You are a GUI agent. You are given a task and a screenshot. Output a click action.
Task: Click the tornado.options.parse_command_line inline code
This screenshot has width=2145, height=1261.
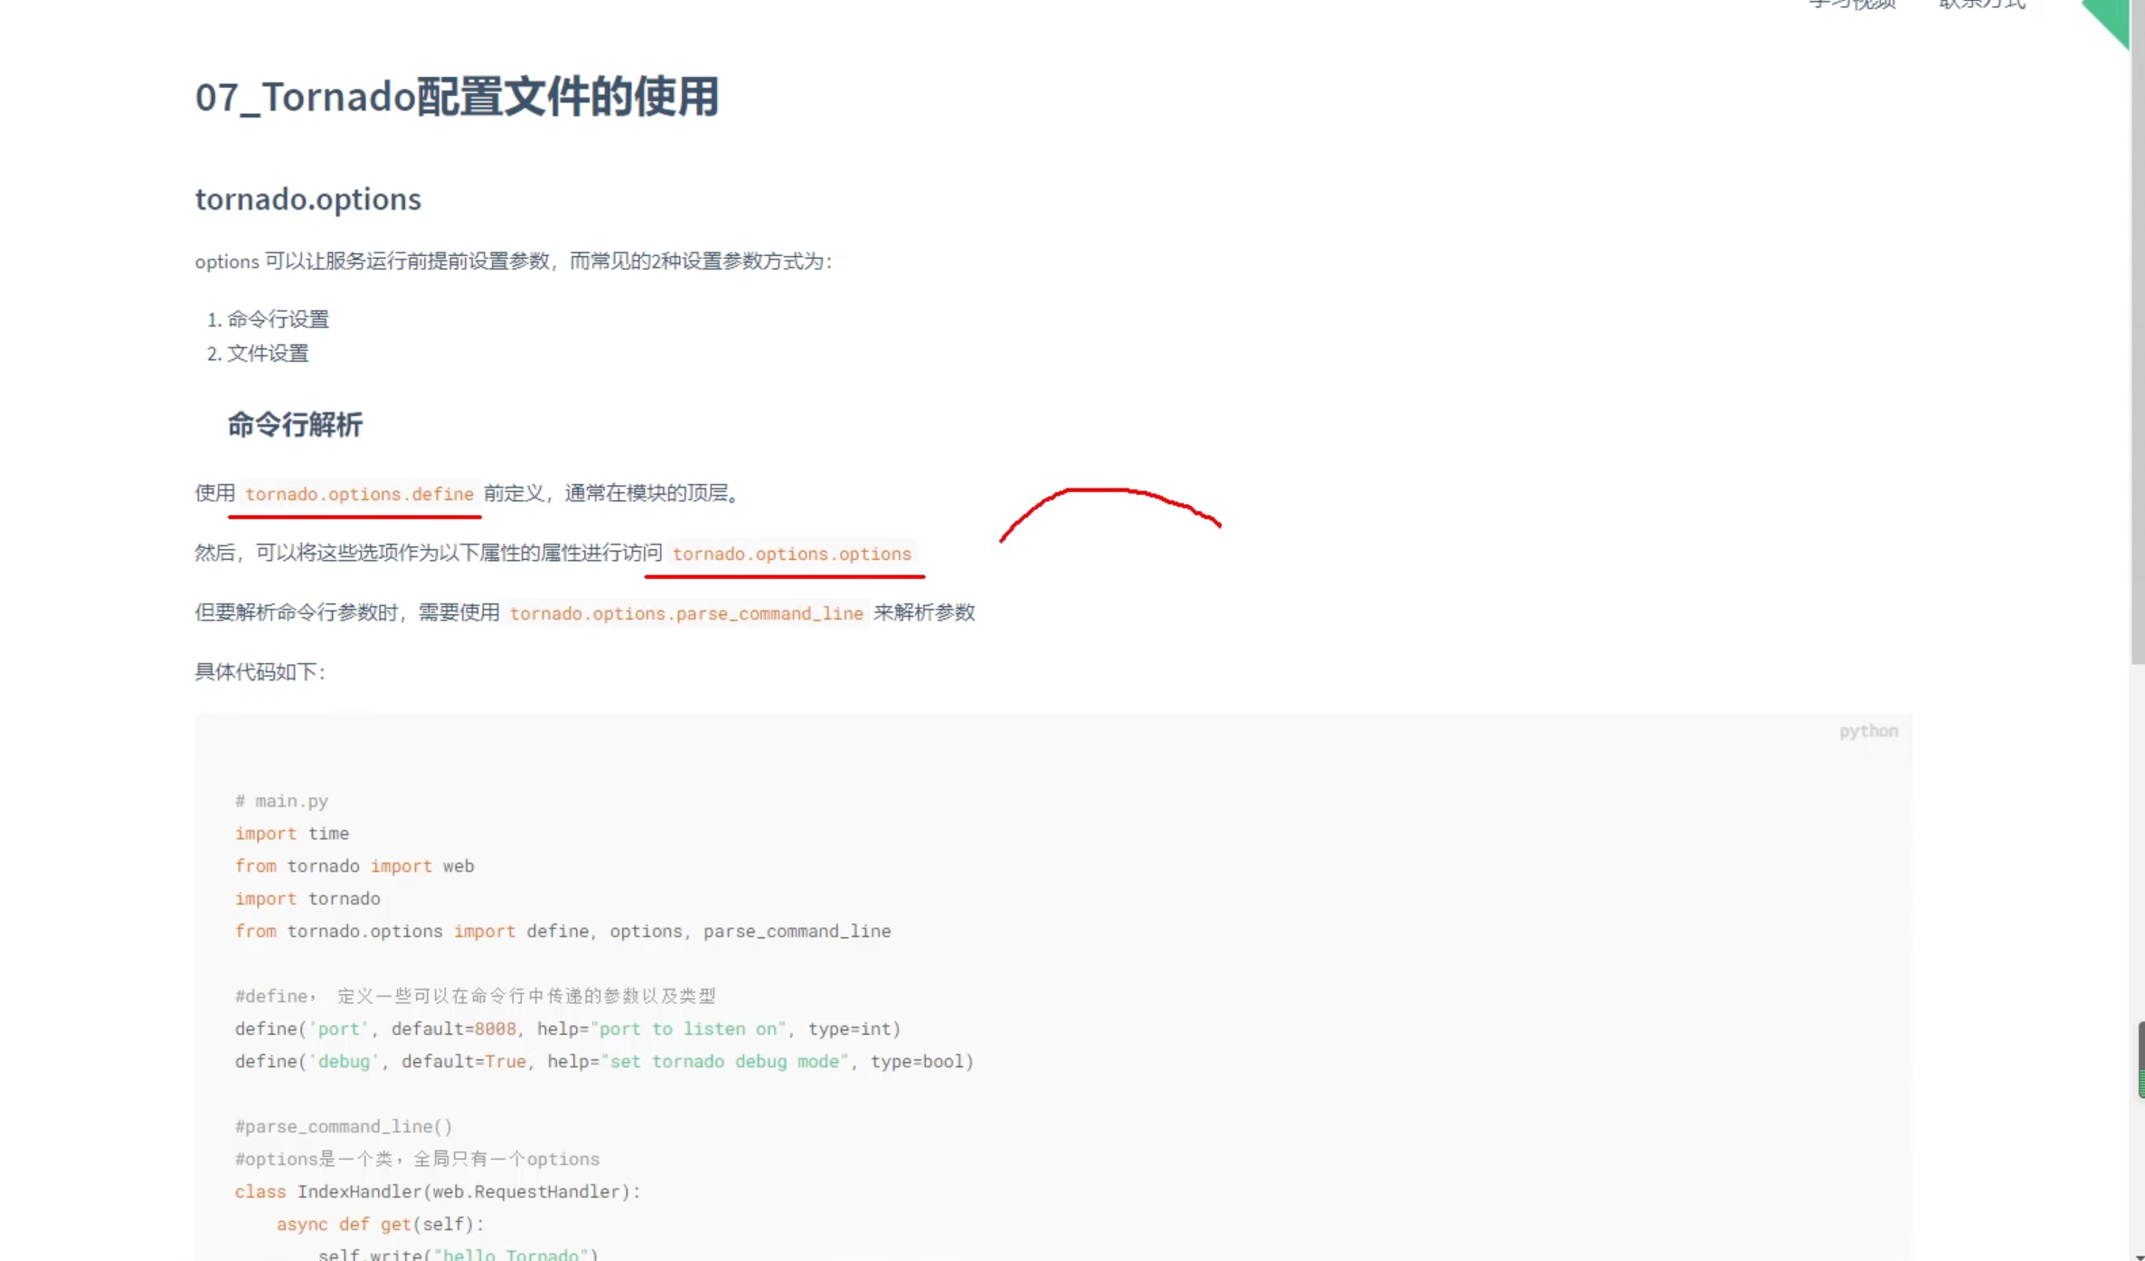click(x=685, y=613)
